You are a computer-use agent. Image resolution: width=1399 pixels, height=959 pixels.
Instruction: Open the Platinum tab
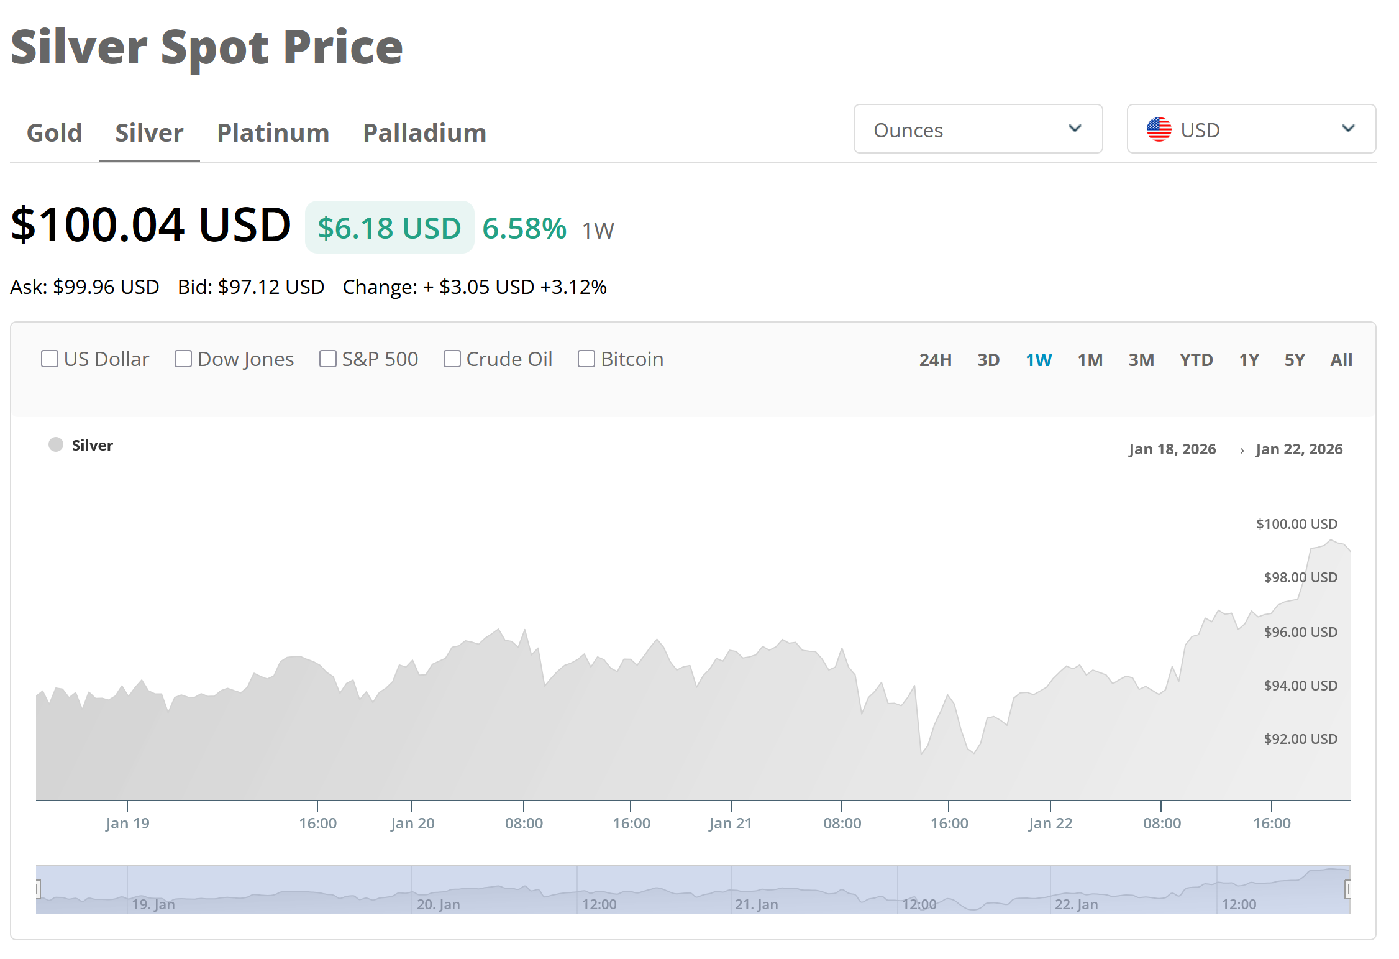tap(273, 132)
